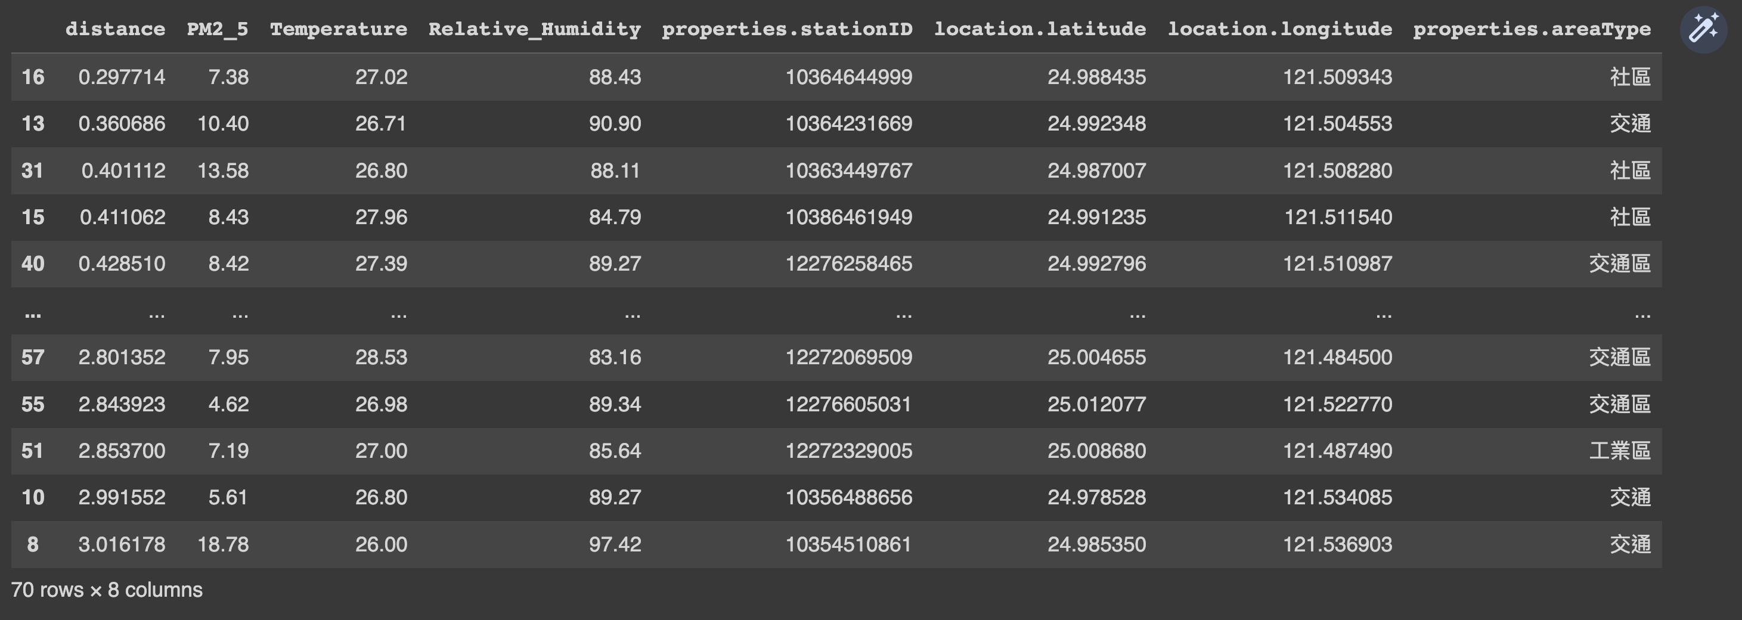Click PM2_5 value 18.78
Screen dimensions: 1742x620
point(223,544)
